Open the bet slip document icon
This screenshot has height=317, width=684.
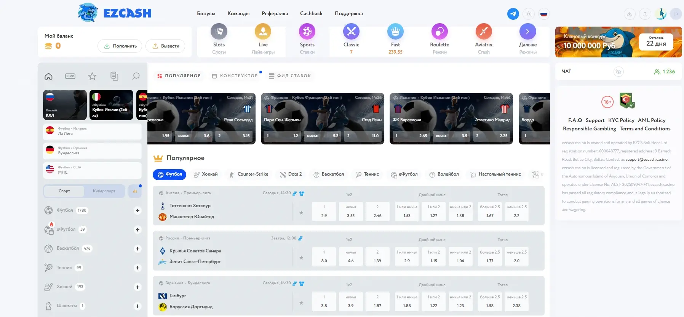click(114, 76)
